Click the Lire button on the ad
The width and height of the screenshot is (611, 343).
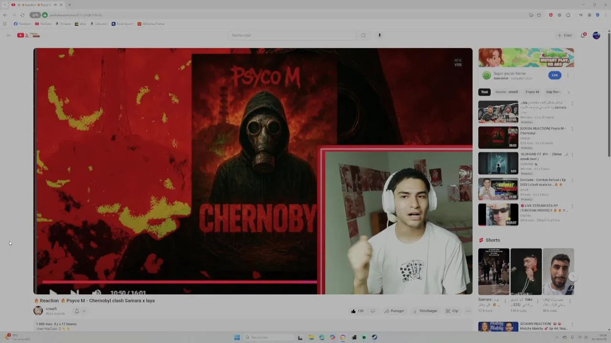555,75
